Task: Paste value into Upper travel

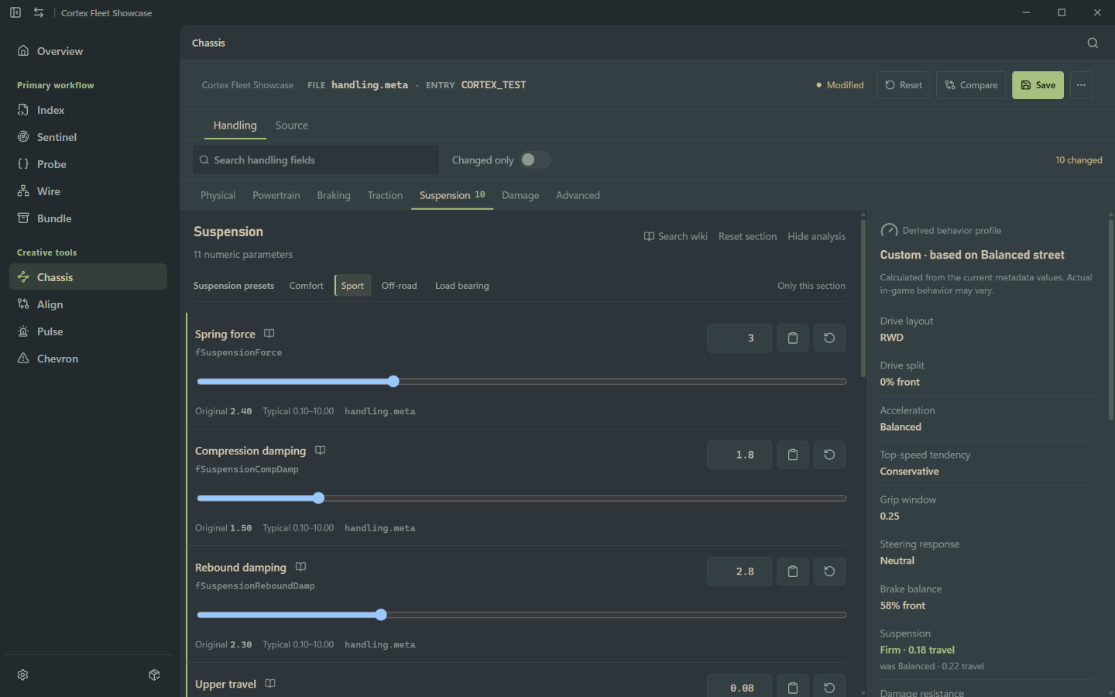Action: tap(793, 687)
